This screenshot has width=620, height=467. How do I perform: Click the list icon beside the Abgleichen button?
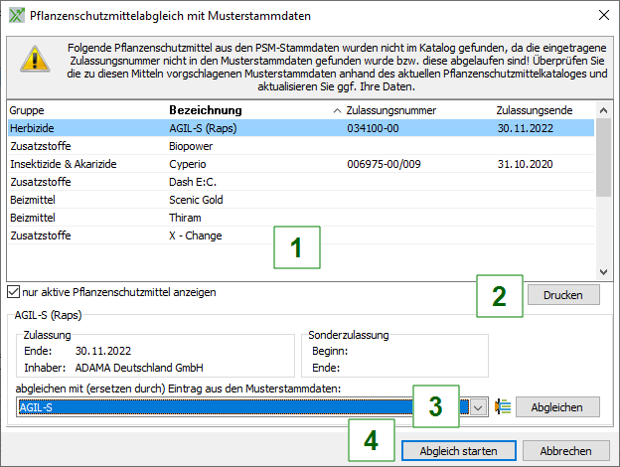click(x=503, y=407)
